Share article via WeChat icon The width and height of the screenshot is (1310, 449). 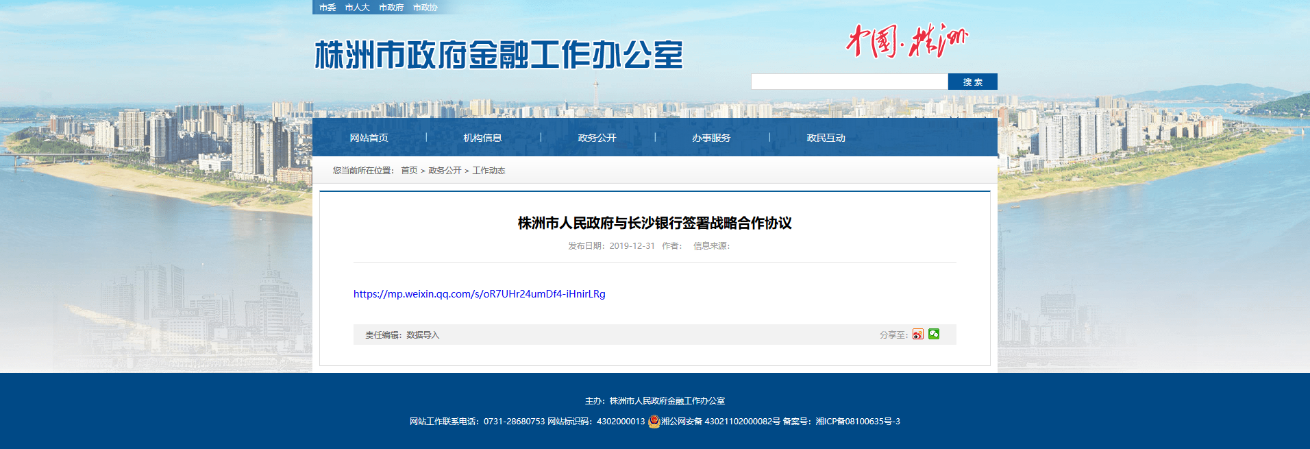tap(934, 335)
